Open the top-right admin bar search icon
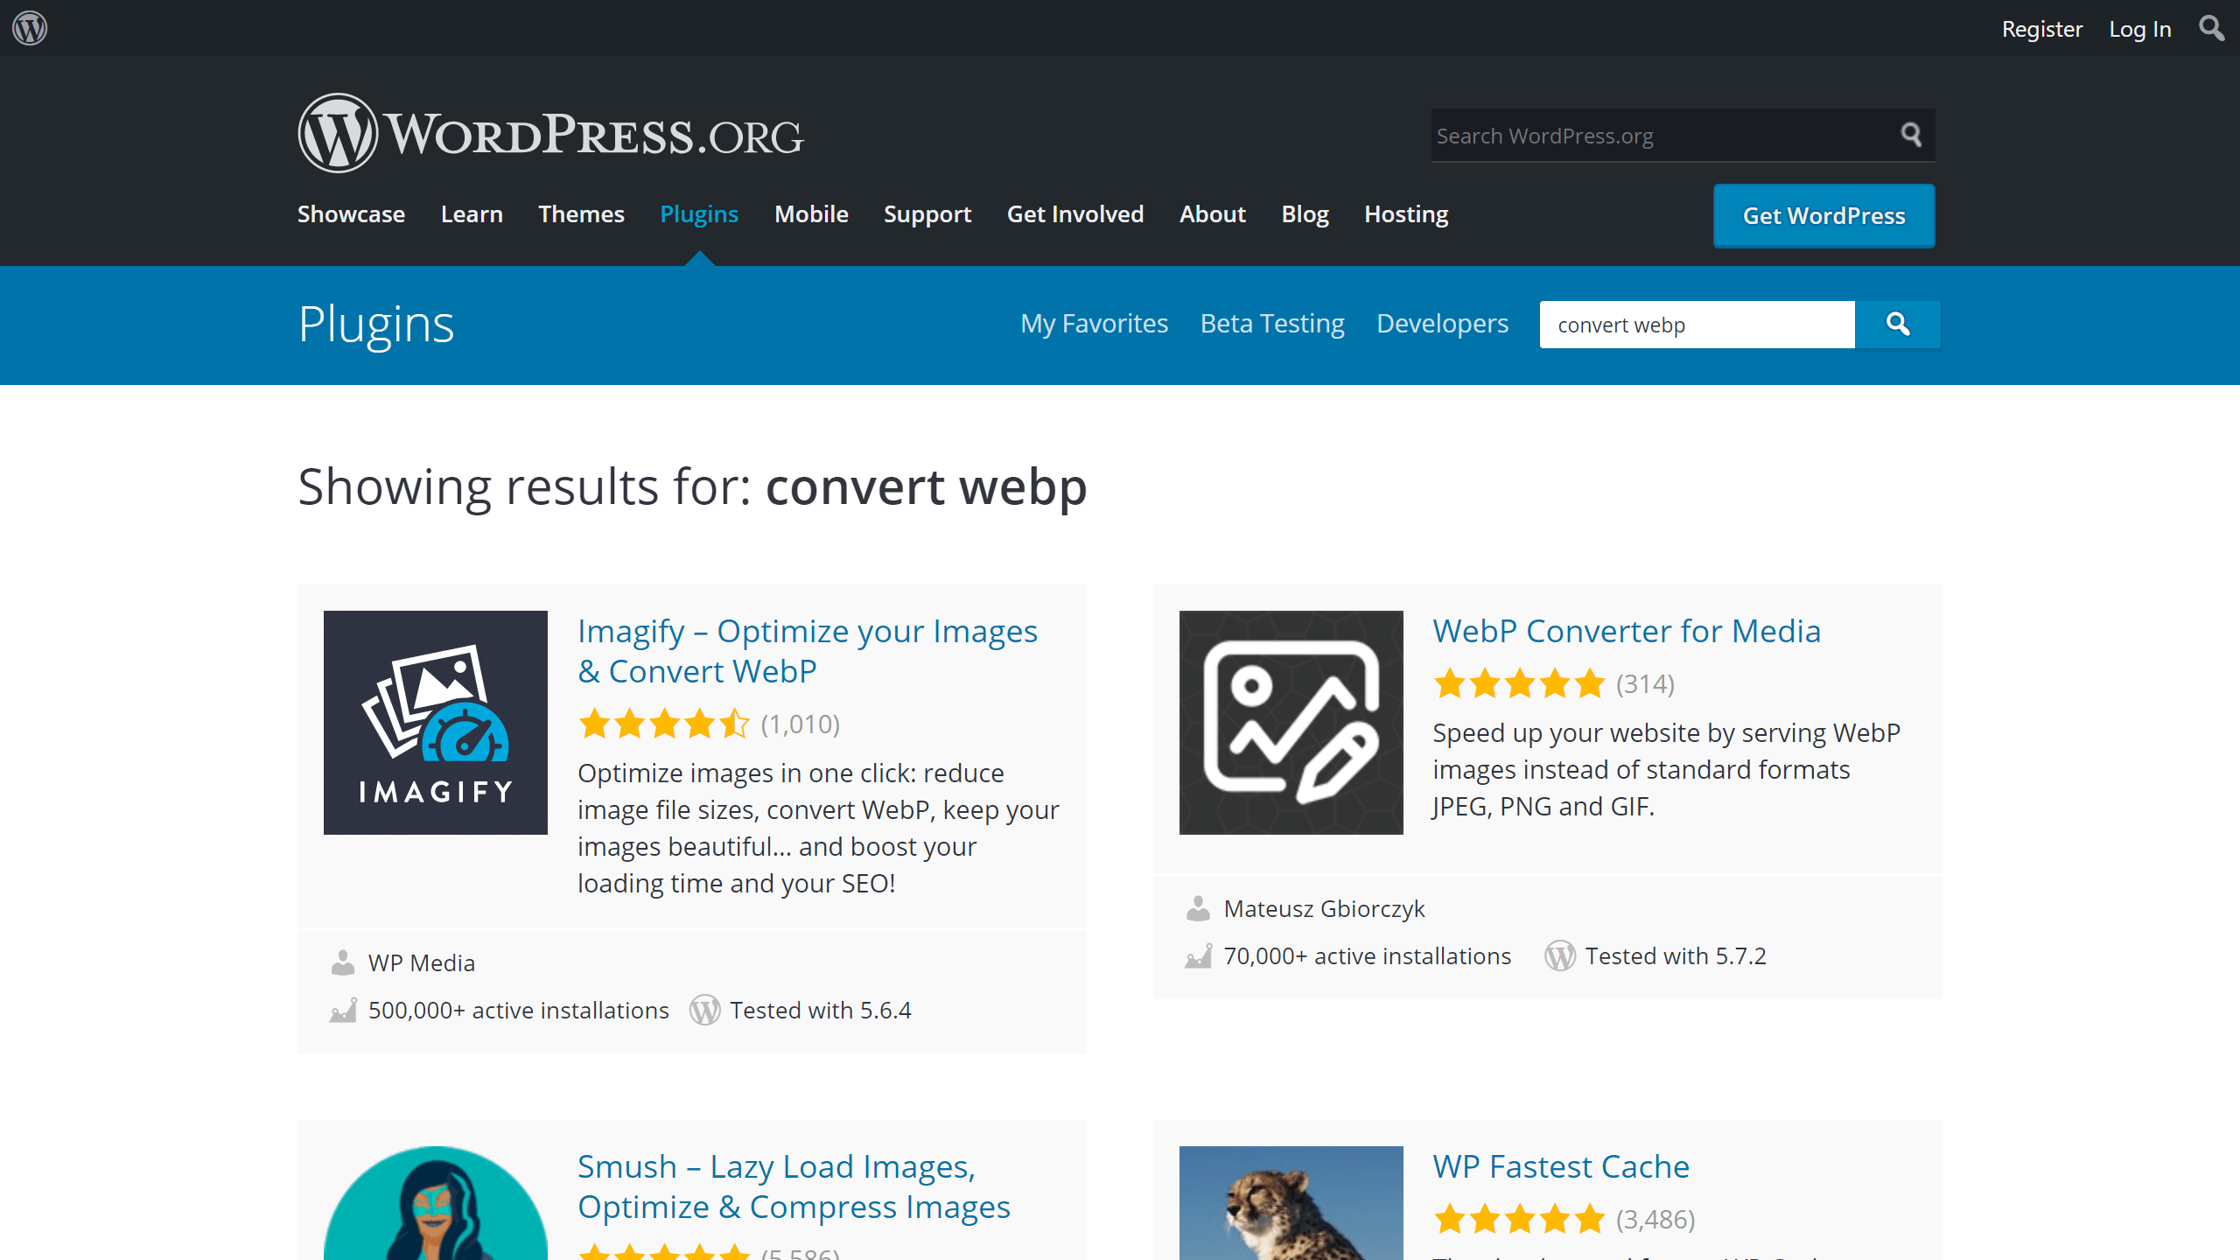 click(2211, 28)
